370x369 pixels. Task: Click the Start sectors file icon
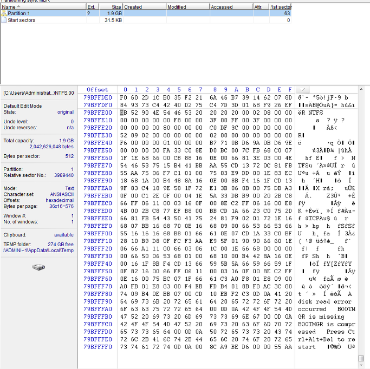4,20
